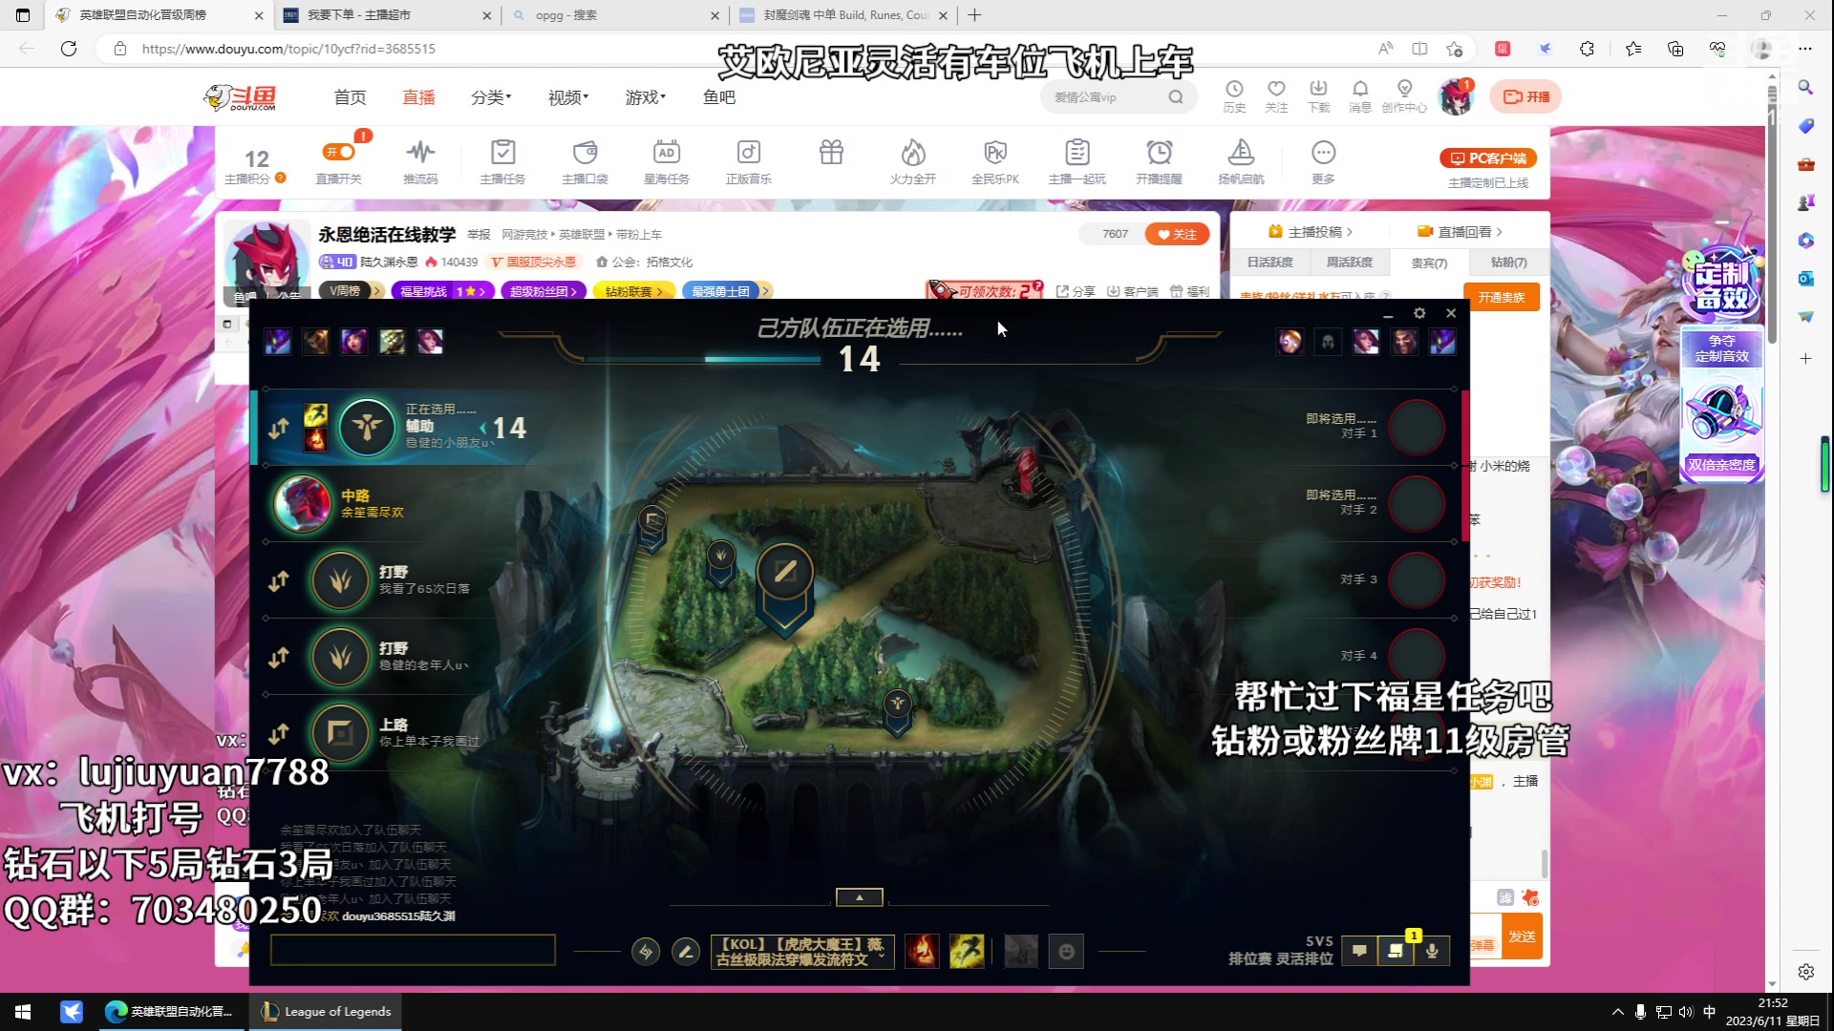
Task: Open the 更多 more options icon
Action: click(x=1323, y=161)
